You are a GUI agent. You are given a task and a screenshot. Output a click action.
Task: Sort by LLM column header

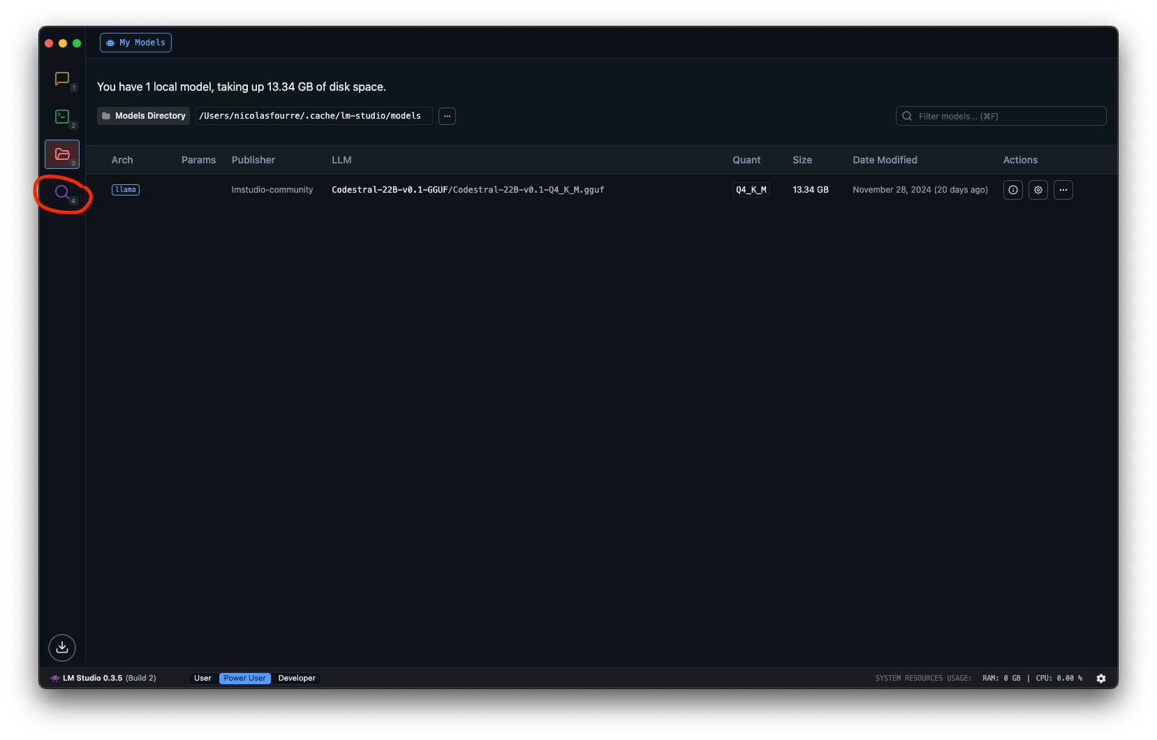(341, 160)
